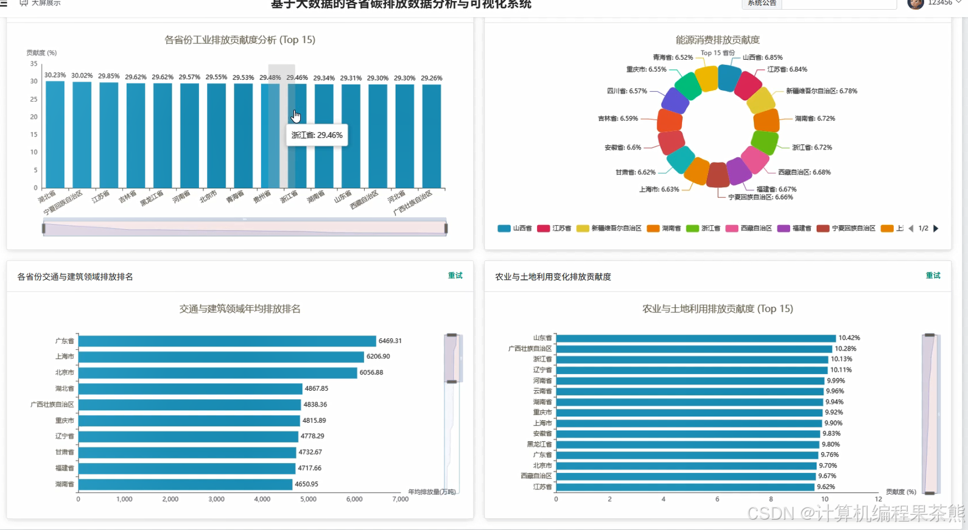
Task: Click the 广东省 bar in transport ranking chart
Action: point(227,341)
